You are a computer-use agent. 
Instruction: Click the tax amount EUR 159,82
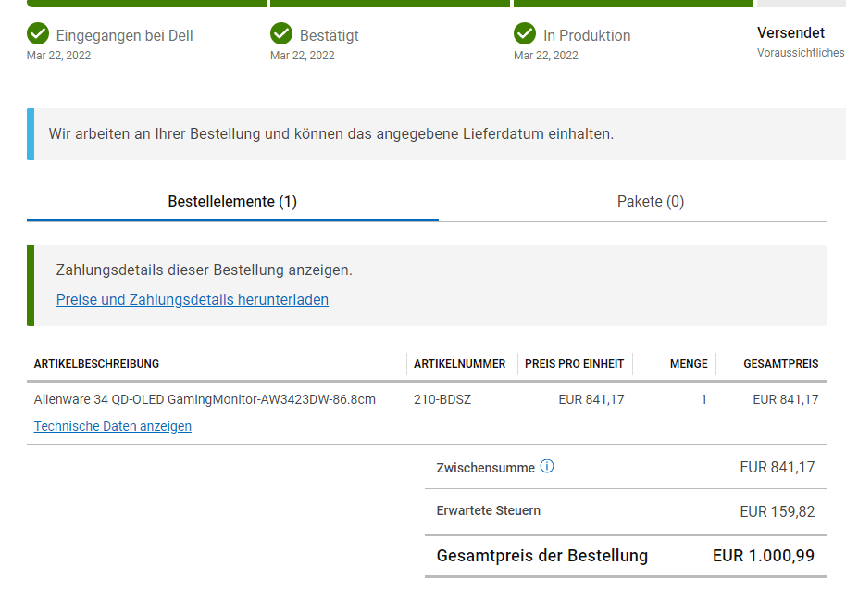[x=777, y=511]
